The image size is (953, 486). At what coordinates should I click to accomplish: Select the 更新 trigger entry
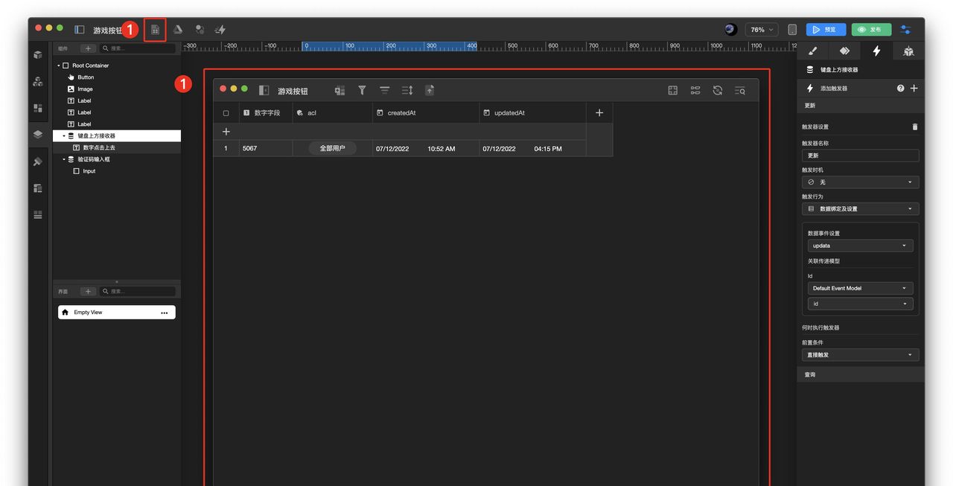pyautogui.click(x=861, y=106)
